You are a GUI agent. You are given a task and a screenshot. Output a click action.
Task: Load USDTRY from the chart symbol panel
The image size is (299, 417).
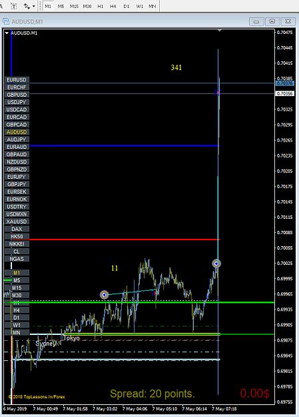17,206
